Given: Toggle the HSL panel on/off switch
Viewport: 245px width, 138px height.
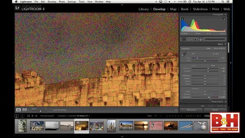Looking at the screenshot, I should [x=181, y=106].
